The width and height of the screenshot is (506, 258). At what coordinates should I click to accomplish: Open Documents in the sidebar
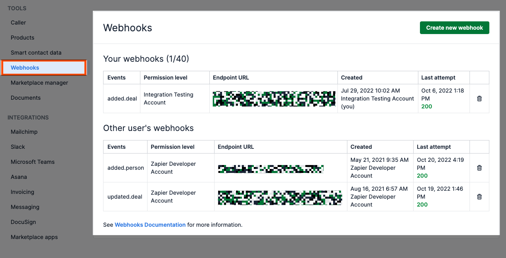click(26, 98)
